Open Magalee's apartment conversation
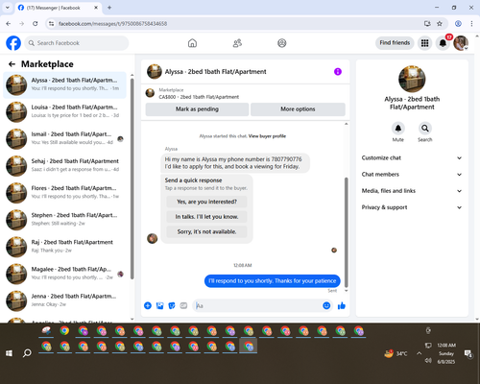 click(65, 274)
